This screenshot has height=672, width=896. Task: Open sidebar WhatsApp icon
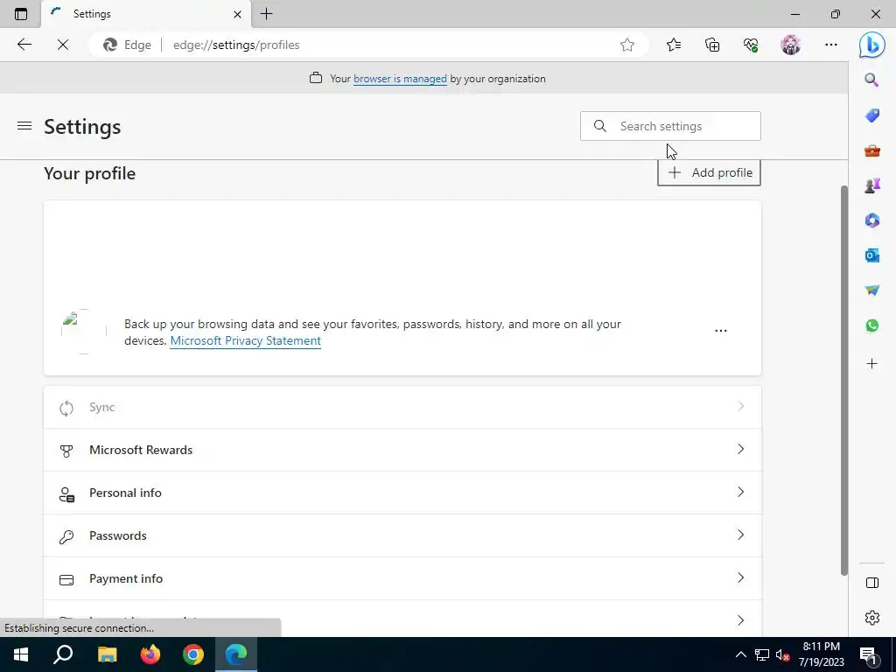[872, 325]
